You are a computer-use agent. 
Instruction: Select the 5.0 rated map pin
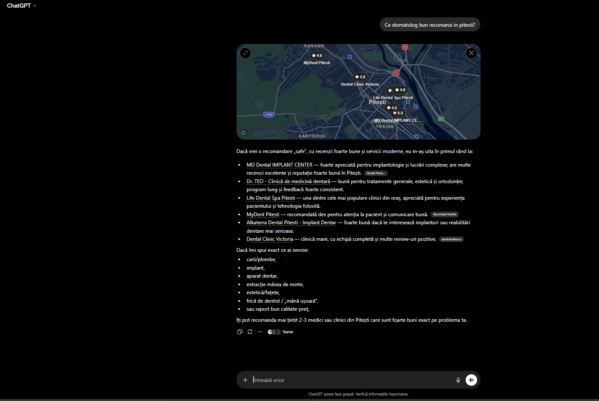(x=398, y=113)
